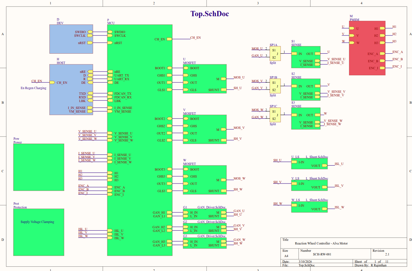Select the SP1C Split component

(x=275, y=115)
